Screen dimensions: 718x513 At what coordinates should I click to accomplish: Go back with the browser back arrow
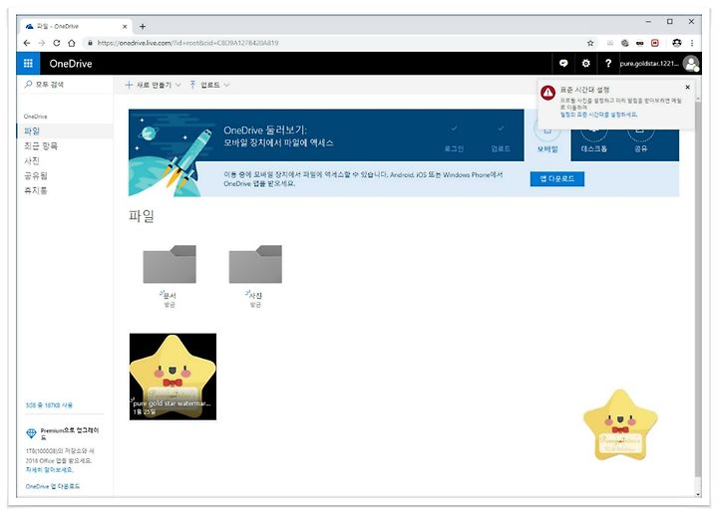pos(27,43)
